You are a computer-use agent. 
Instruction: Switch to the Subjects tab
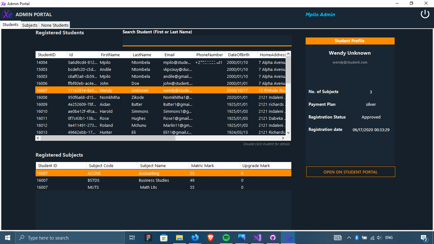coord(30,25)
